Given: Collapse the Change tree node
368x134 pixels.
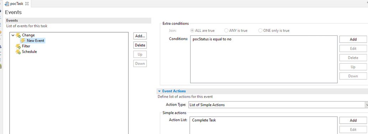Looking at the screenshot, I should tap(13, 35).
